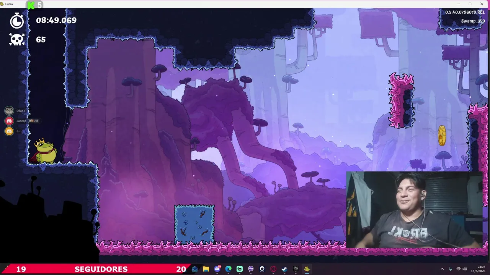This screenshot has height=275, width=490.
Task: Open the purple chat bubble taskbar app
Action: (251, 269)
